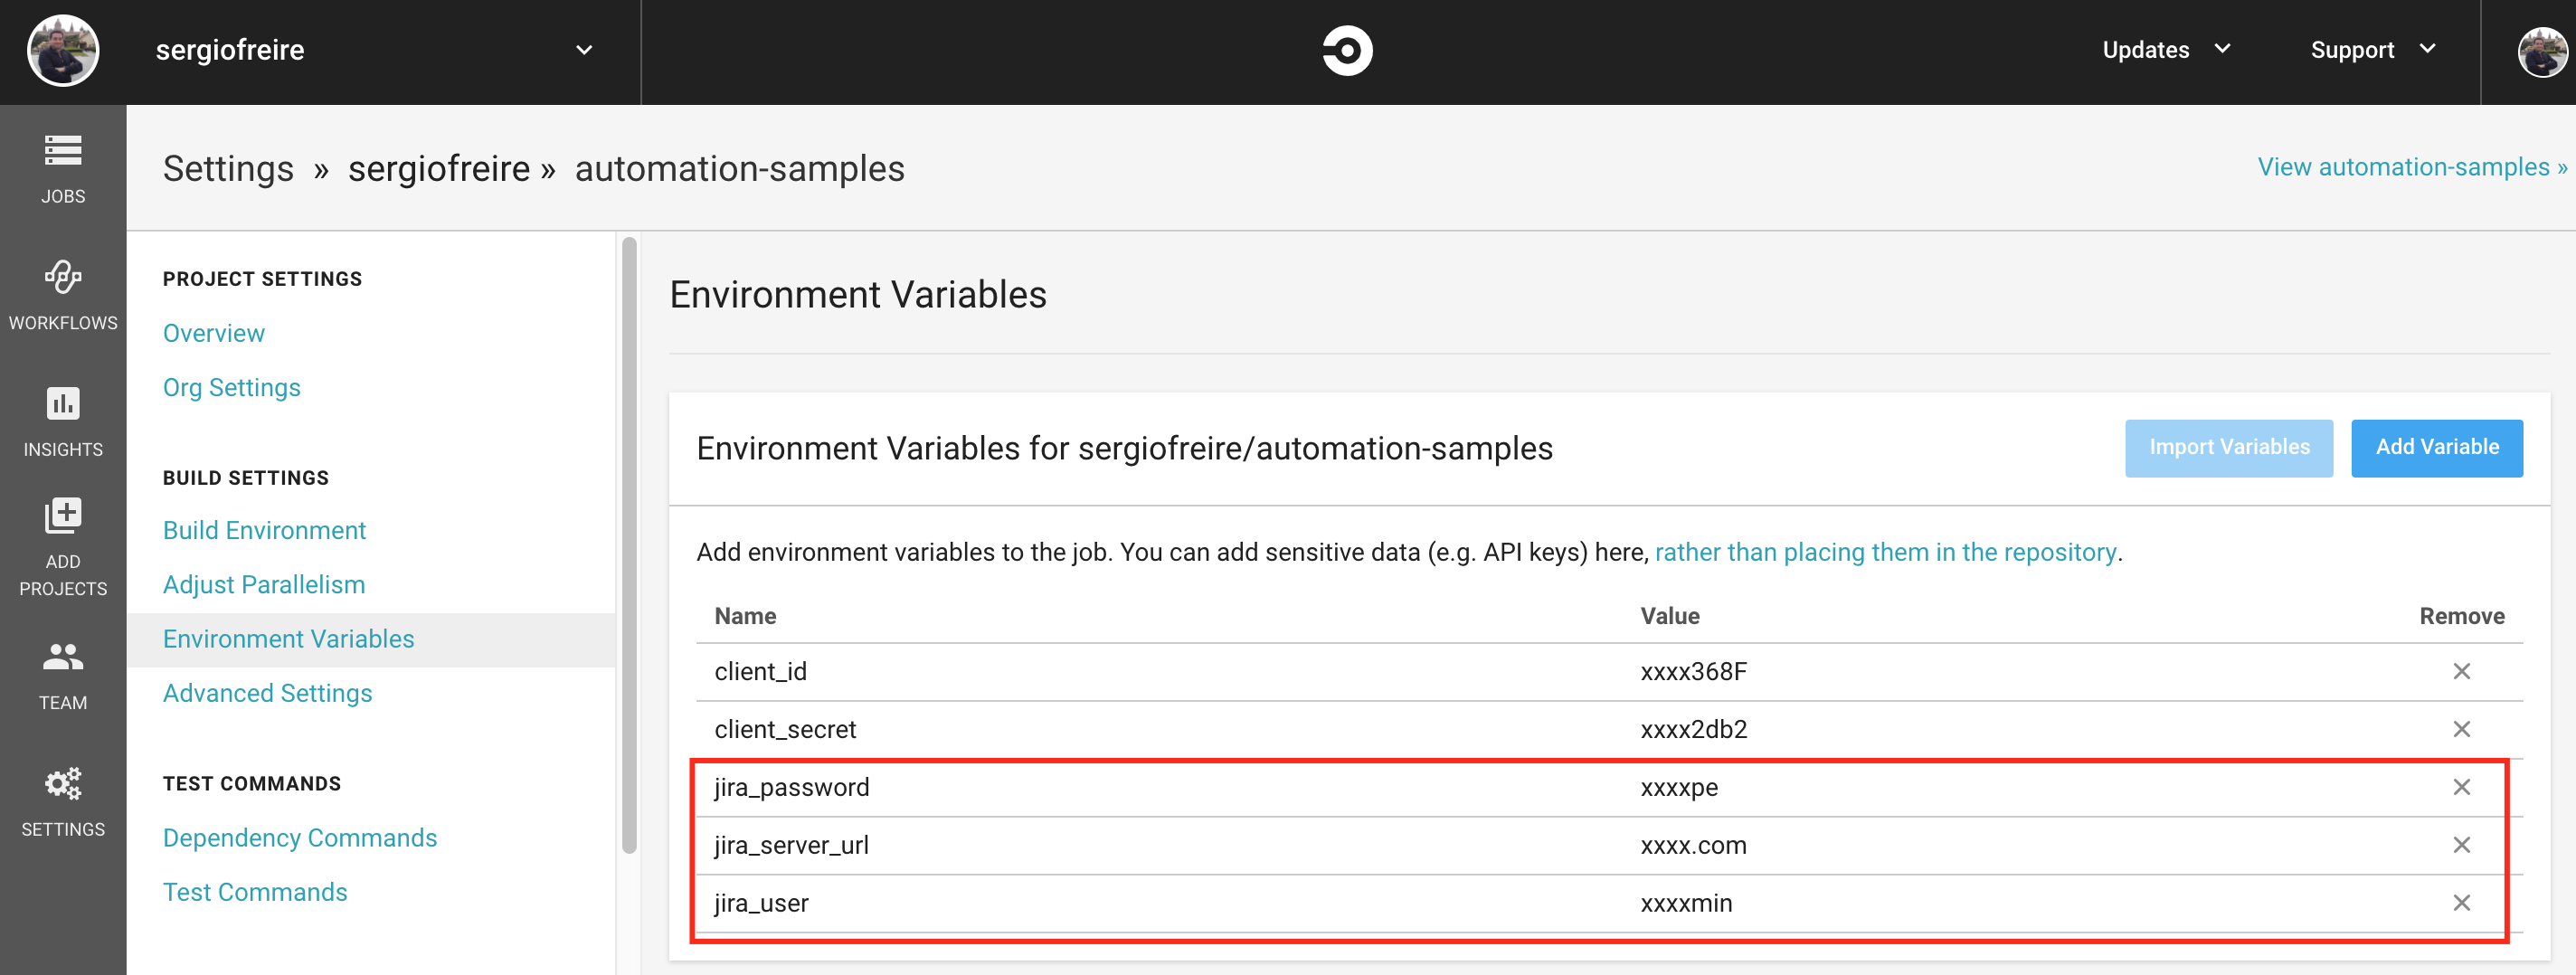Click the jira_password variable name
This screenshot has height=975, width=2576.
pos(791,787)
